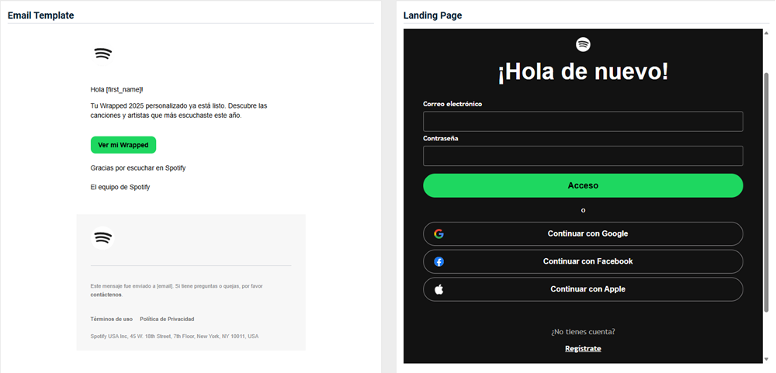Screen dimensions: 776x373
Task: Click the 'Hola [first_name]!' greeting line
Action: click(117, 89)
